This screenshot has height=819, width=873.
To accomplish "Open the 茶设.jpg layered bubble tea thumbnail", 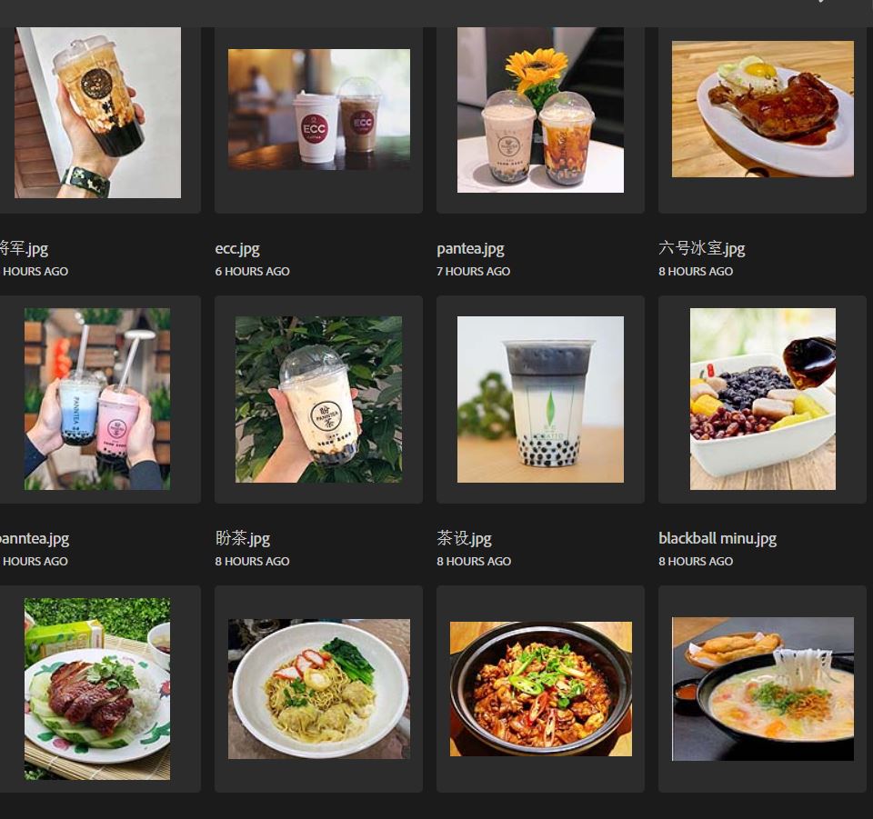I will [x=540, y=399].
